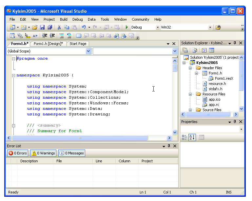Comment out selected lines icon
The height and width of the screenshot is (201, 252).
62,35
